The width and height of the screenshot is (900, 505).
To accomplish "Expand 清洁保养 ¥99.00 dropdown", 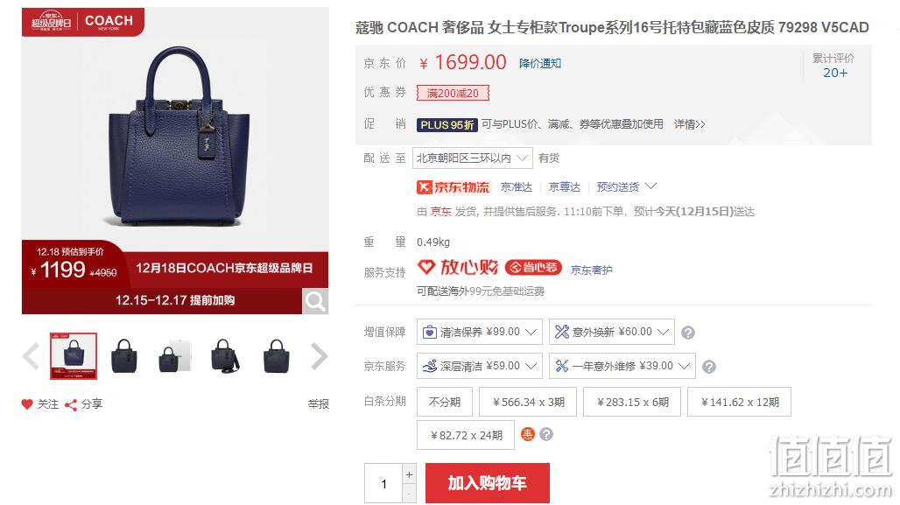I will pos(479,332).
